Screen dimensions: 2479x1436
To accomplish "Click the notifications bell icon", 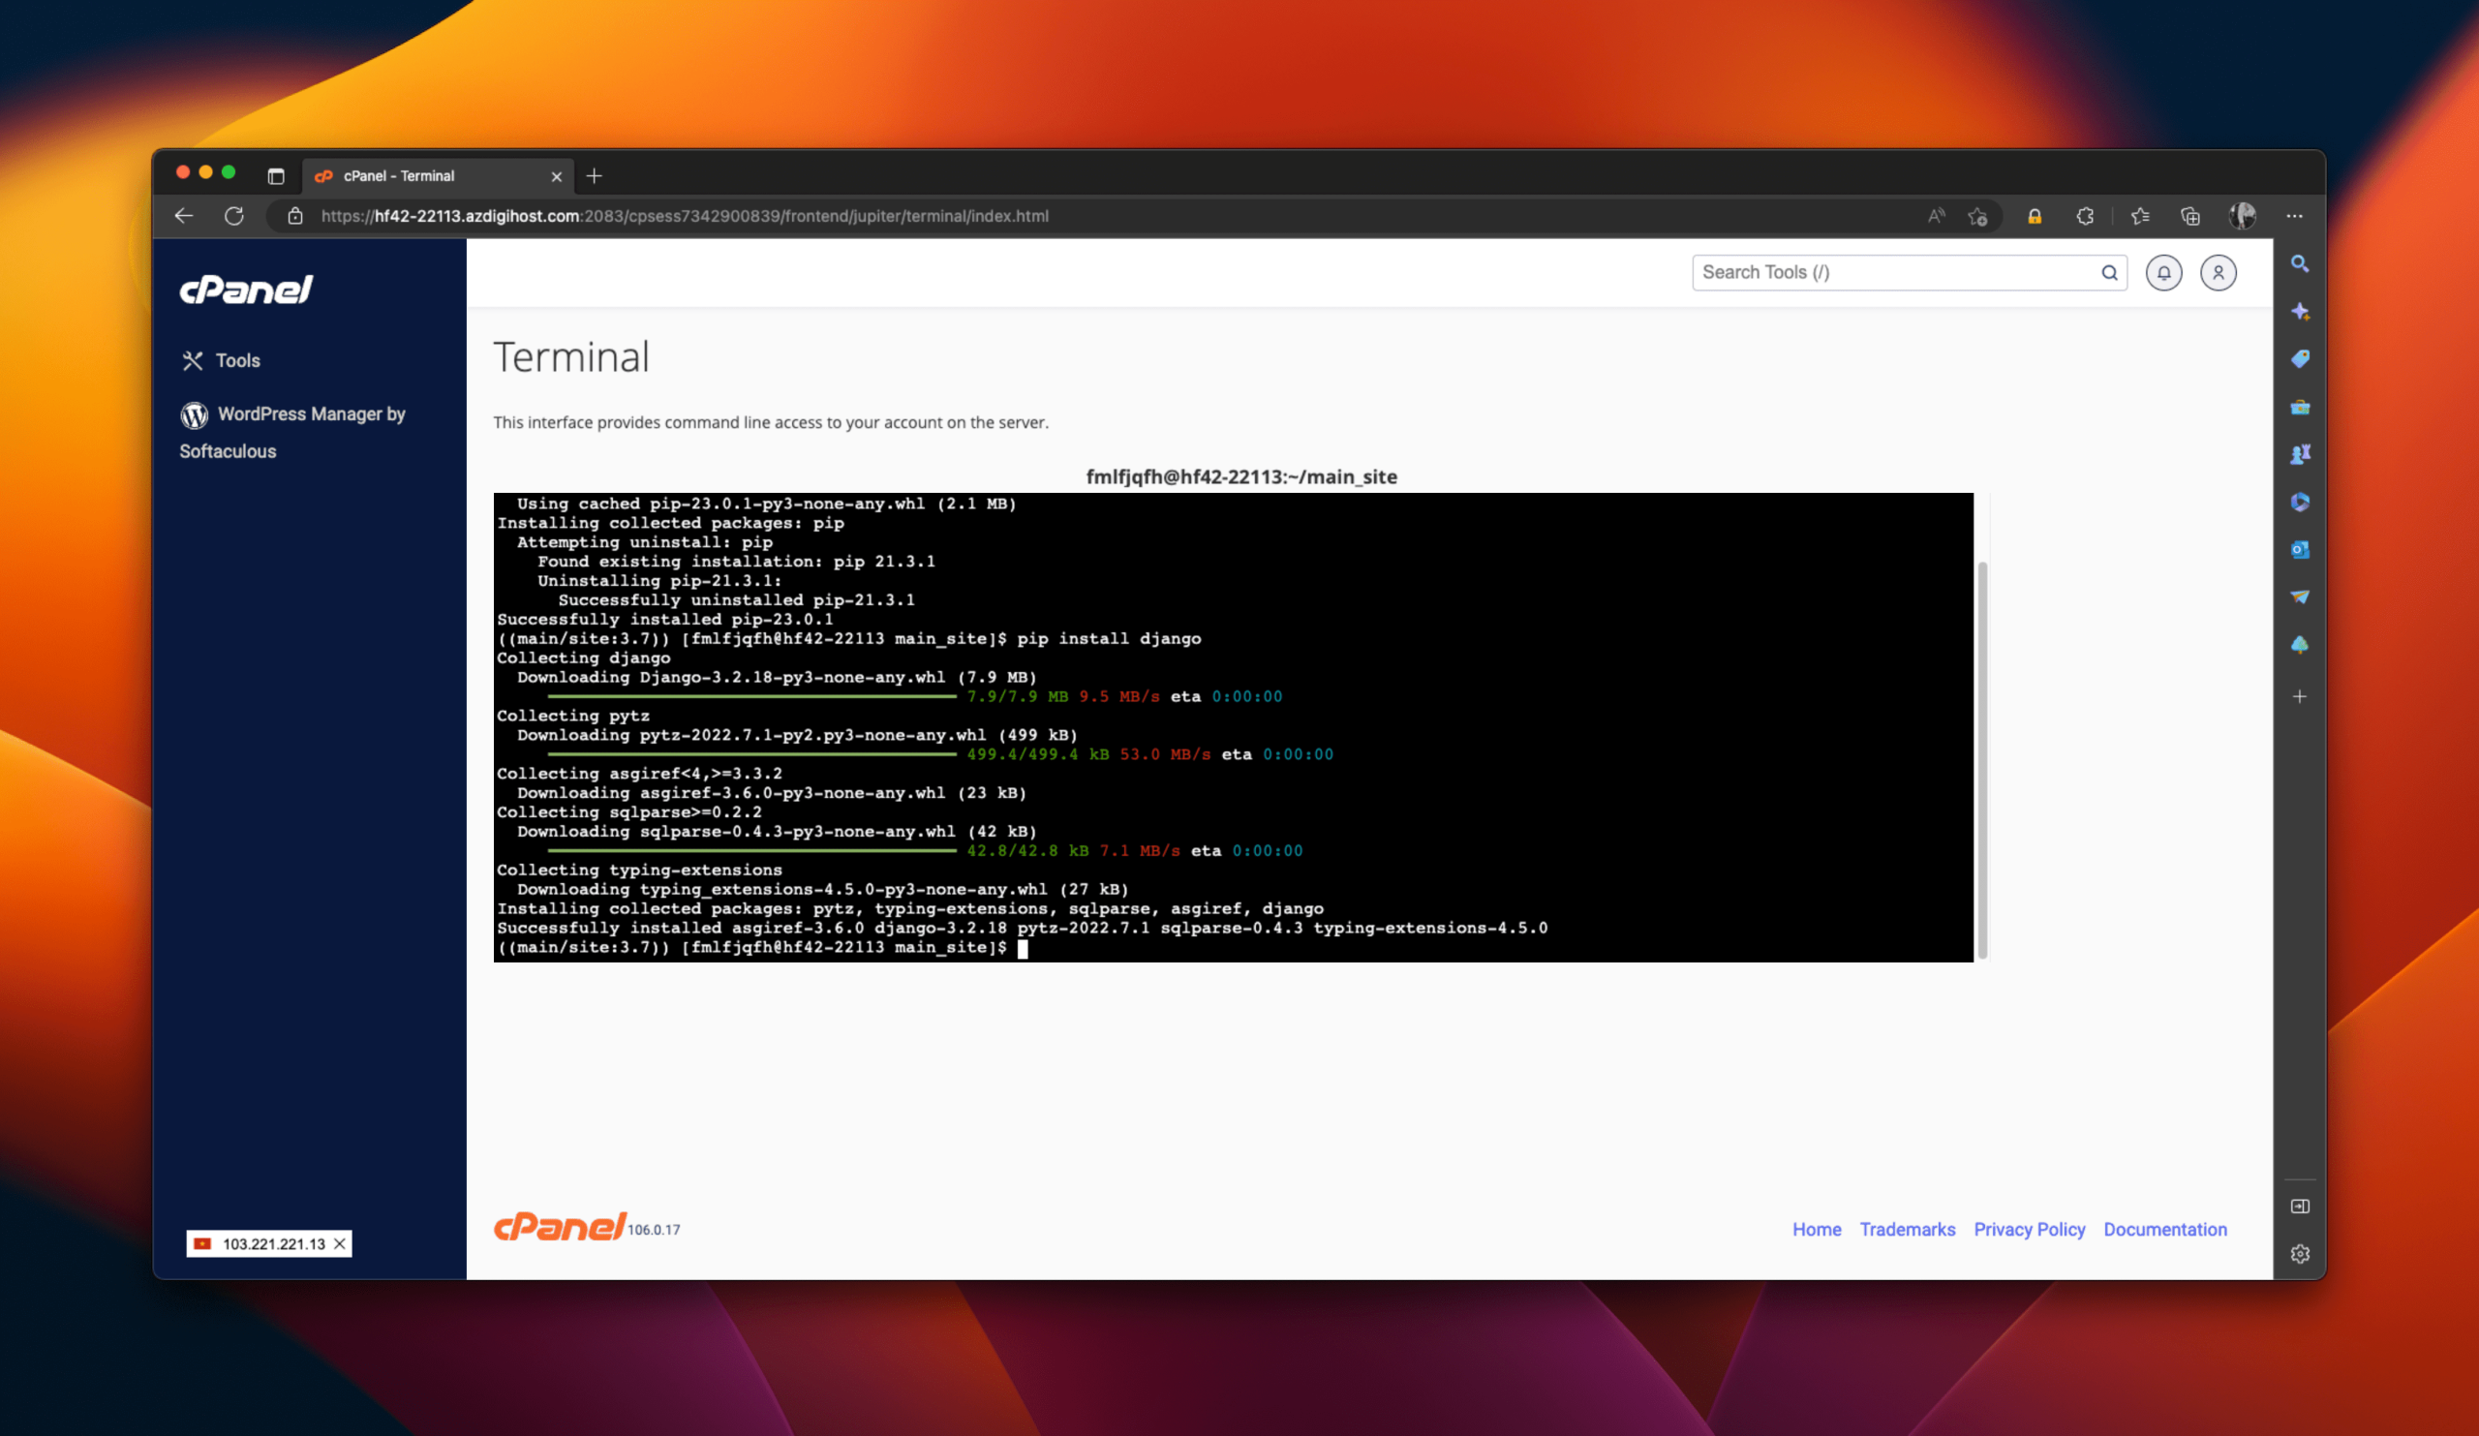I will [x=2163, y=272].
